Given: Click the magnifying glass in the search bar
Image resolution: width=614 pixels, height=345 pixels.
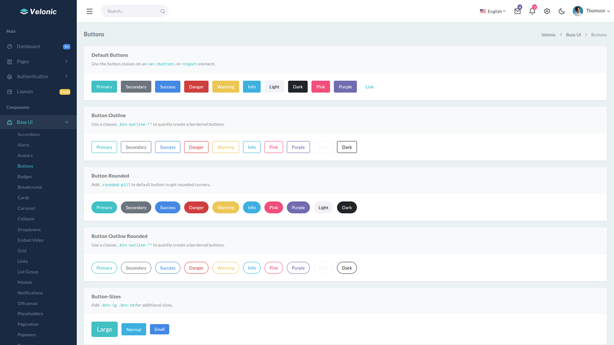Looking at the screenshot, I should pos(163,11).
